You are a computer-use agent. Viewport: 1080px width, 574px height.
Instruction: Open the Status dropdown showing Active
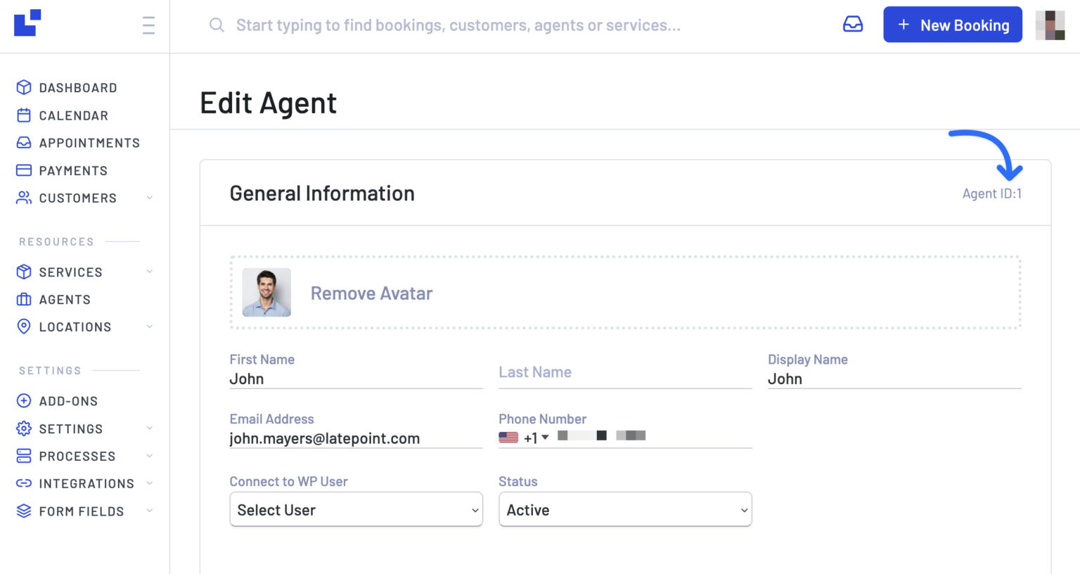[624, 509]
